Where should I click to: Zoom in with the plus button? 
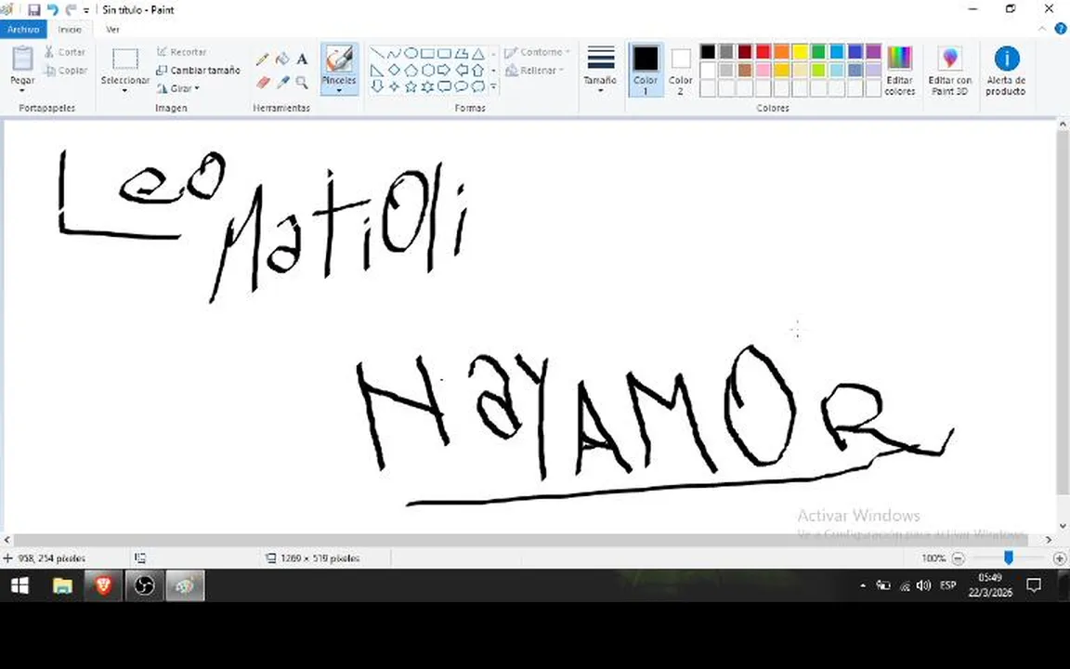[x=1060, y=558]
